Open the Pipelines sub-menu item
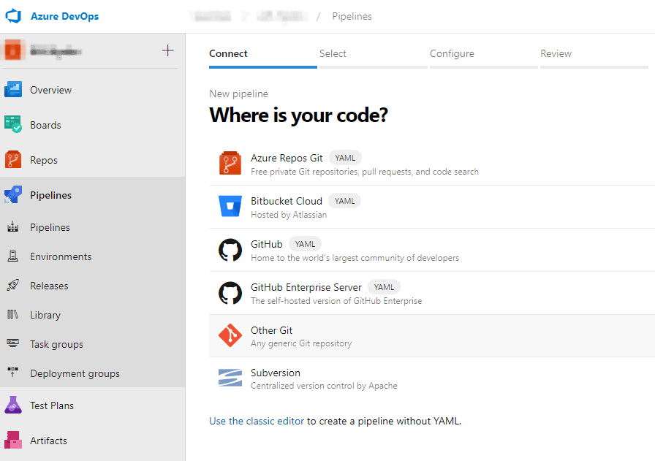 pos(50,227)
